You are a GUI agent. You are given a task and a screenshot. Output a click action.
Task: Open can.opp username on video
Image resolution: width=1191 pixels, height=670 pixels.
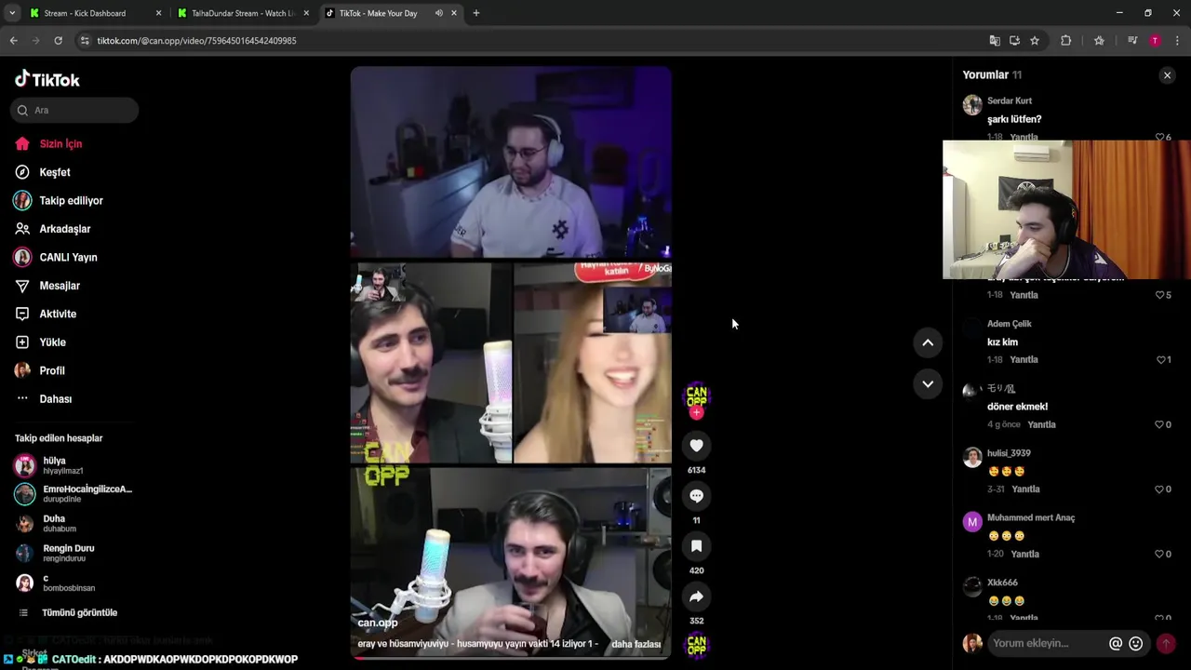[378, 623]
